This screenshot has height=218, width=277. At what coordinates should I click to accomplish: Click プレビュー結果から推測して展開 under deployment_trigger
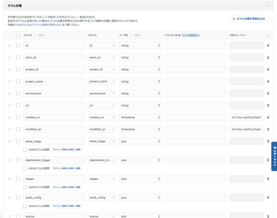[x=67, y=168]
